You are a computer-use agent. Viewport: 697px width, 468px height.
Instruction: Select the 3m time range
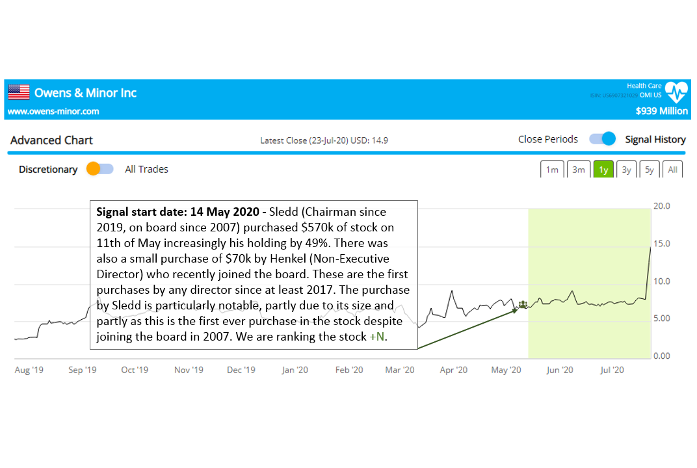point(577,170)
